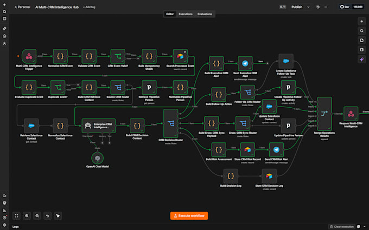Zoom in on the canvas

27,216
